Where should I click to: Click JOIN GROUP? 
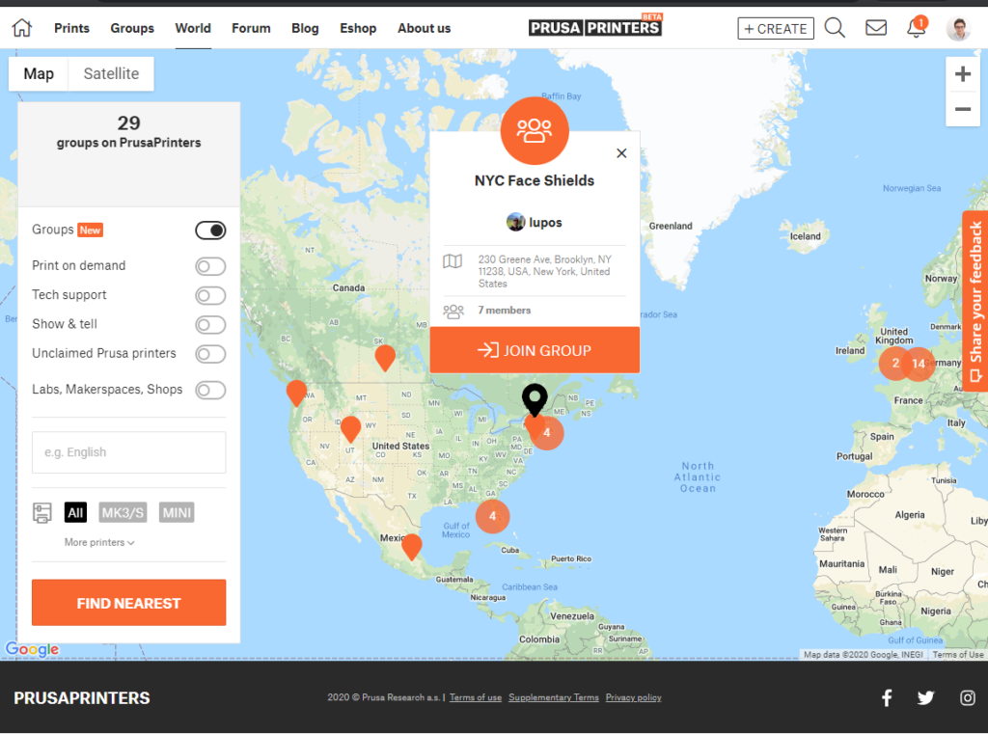point(535,350)
